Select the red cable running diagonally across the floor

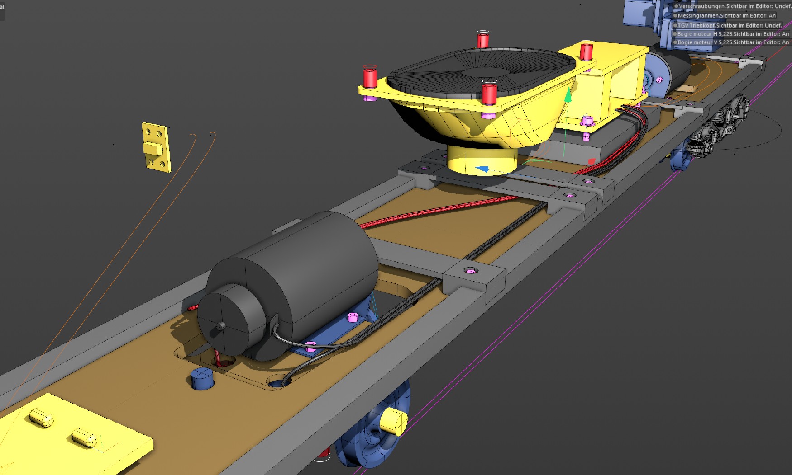click(434, 210)
